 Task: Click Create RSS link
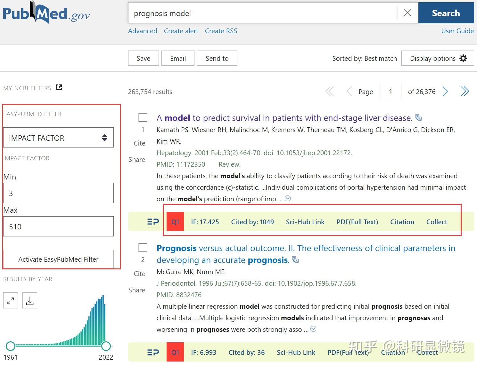click(221, 31)
